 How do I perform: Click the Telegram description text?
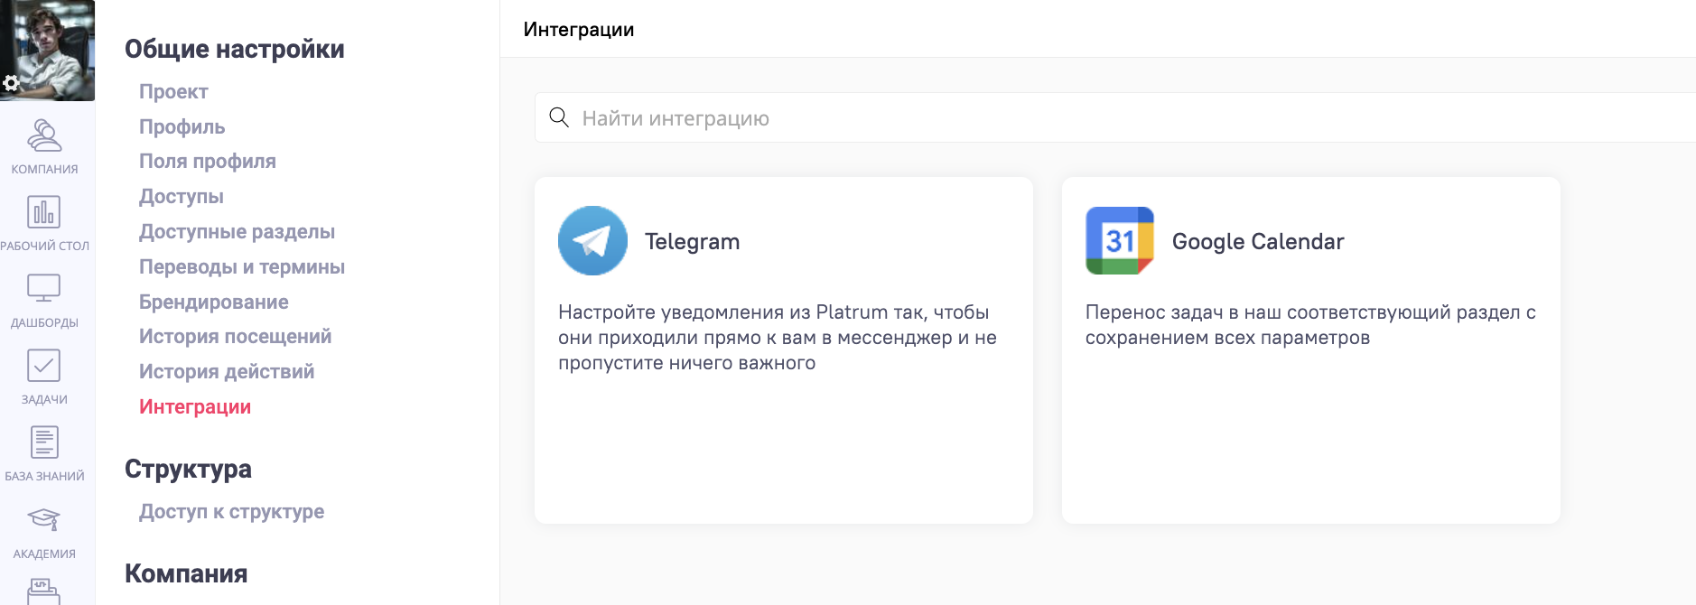click(778, 338)
